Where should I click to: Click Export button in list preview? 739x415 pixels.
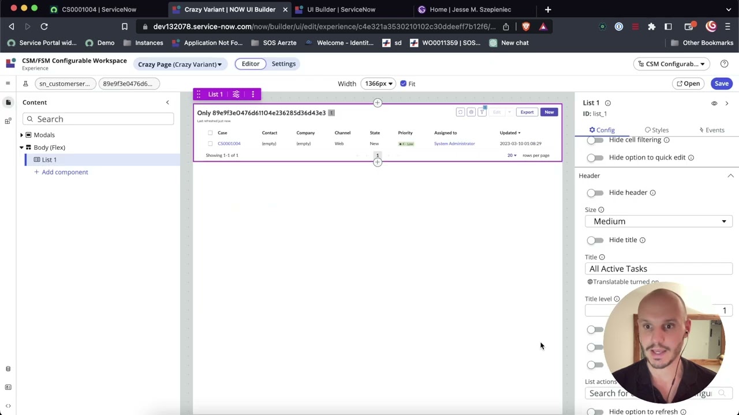527,112
